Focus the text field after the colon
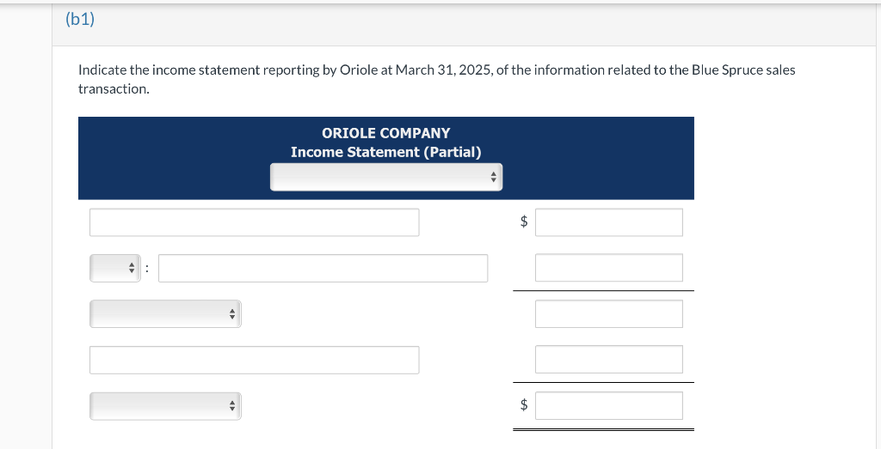The height and width of the screenshot is (449, 881). (323, 269)
